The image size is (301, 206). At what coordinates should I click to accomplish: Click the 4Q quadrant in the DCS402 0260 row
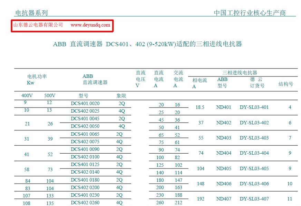pyautogui.click(x=119, y=203)
